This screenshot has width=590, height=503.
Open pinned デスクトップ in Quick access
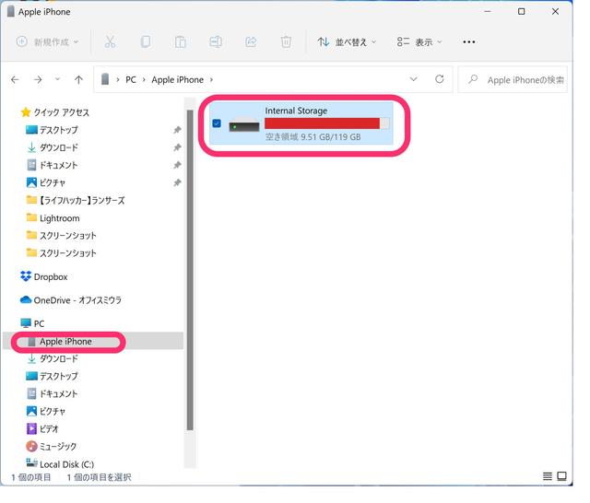click(52, 130)
